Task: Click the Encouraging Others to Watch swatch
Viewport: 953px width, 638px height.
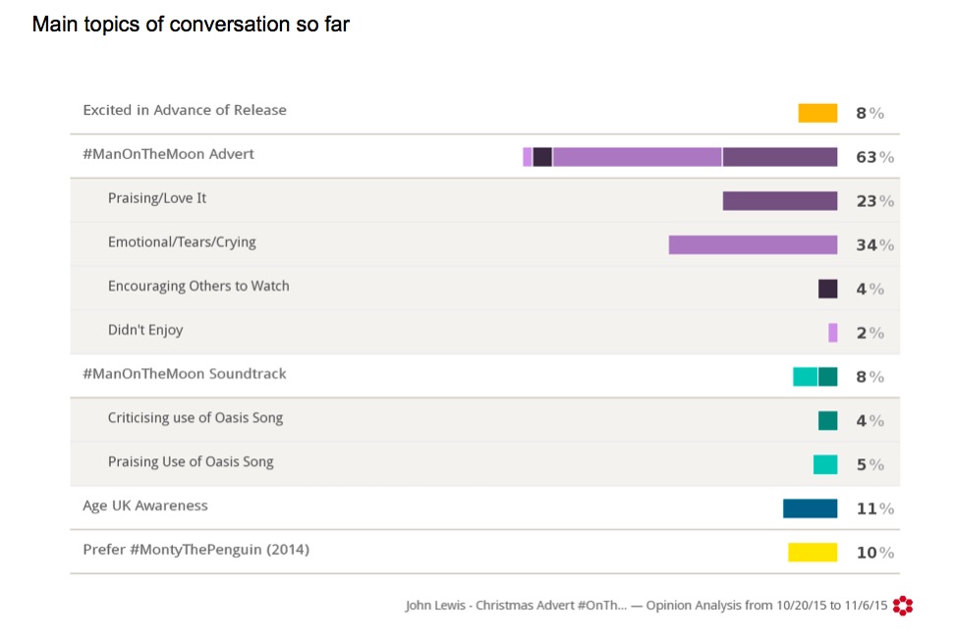Action: coord(828,289)
